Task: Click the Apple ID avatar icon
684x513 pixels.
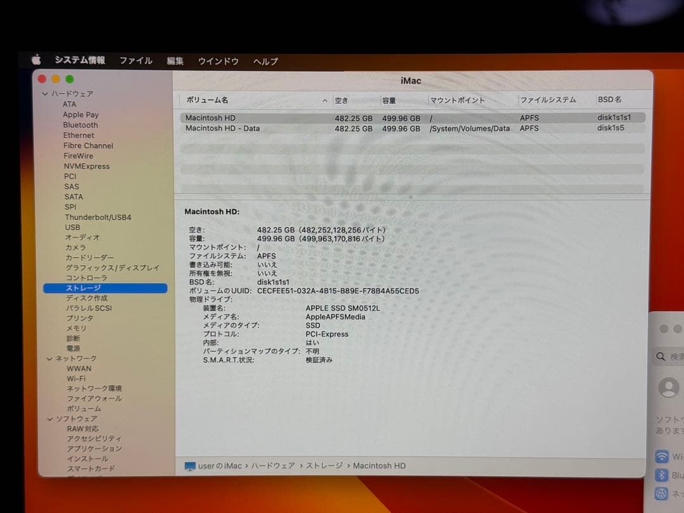Action: pos(668,388)
